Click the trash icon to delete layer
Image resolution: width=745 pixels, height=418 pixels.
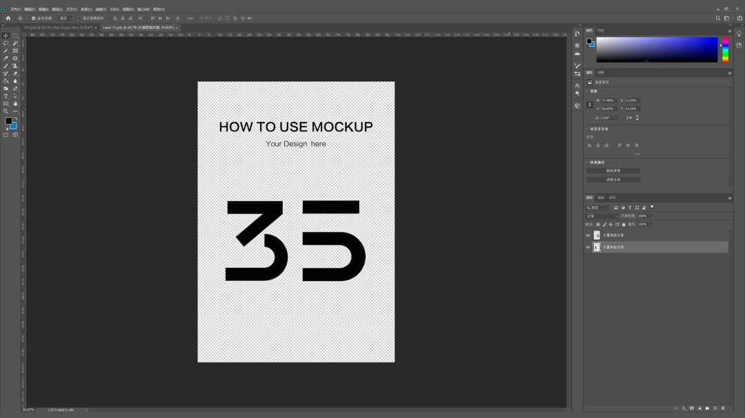[723, 408]
